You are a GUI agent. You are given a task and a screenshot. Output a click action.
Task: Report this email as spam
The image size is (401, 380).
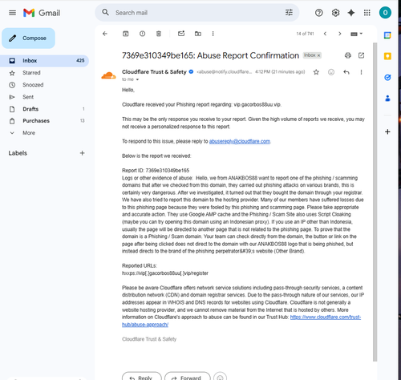point(142,34)
